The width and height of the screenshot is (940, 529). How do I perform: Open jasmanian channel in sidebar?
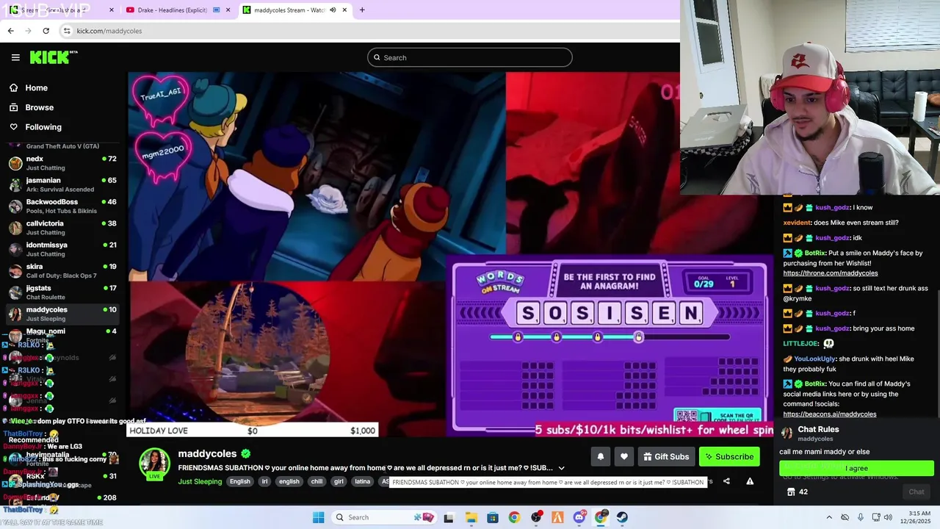pyautogui.click(x=62, y=184)
